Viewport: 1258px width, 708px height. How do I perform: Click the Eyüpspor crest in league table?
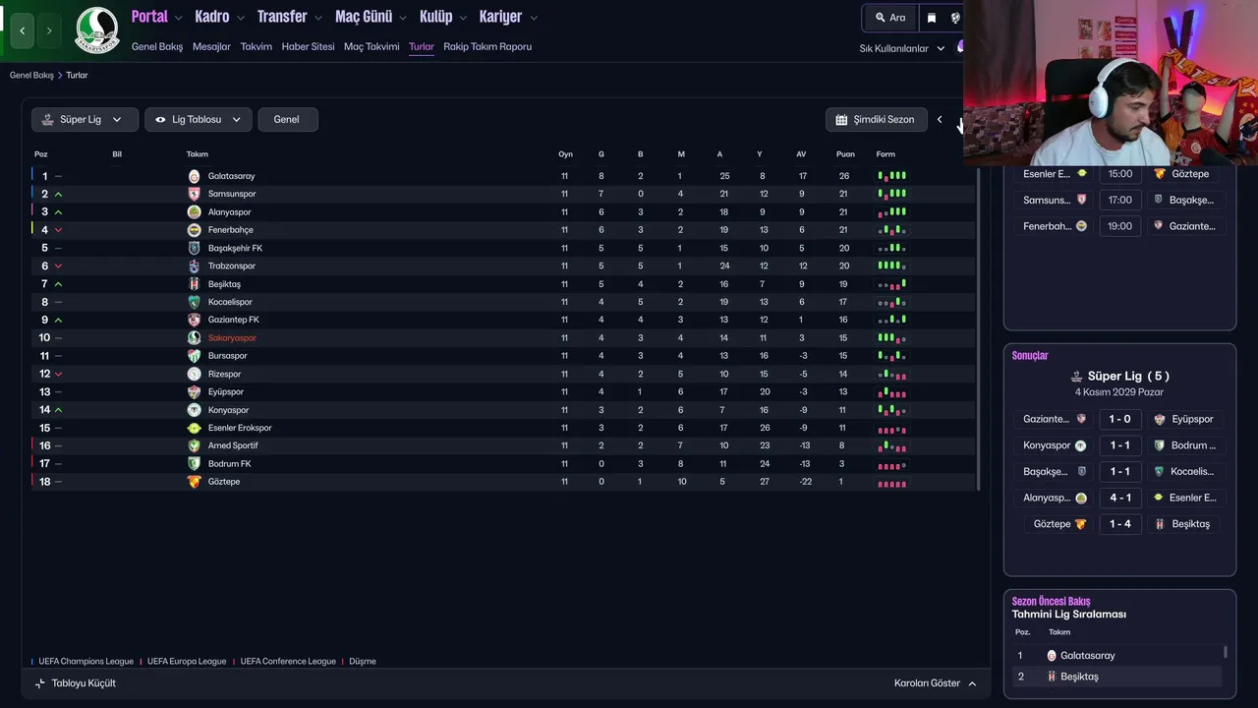pyautogui.click(x=194, y=392)
